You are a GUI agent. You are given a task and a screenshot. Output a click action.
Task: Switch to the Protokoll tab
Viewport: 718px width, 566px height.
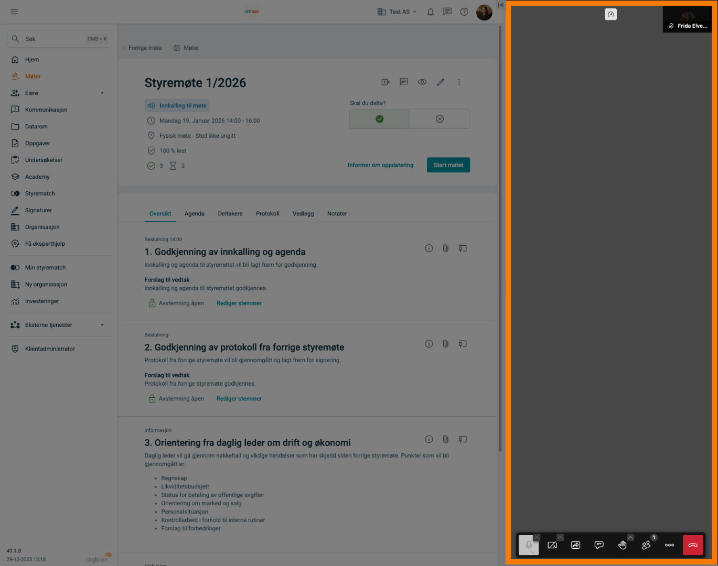point(267,214)
